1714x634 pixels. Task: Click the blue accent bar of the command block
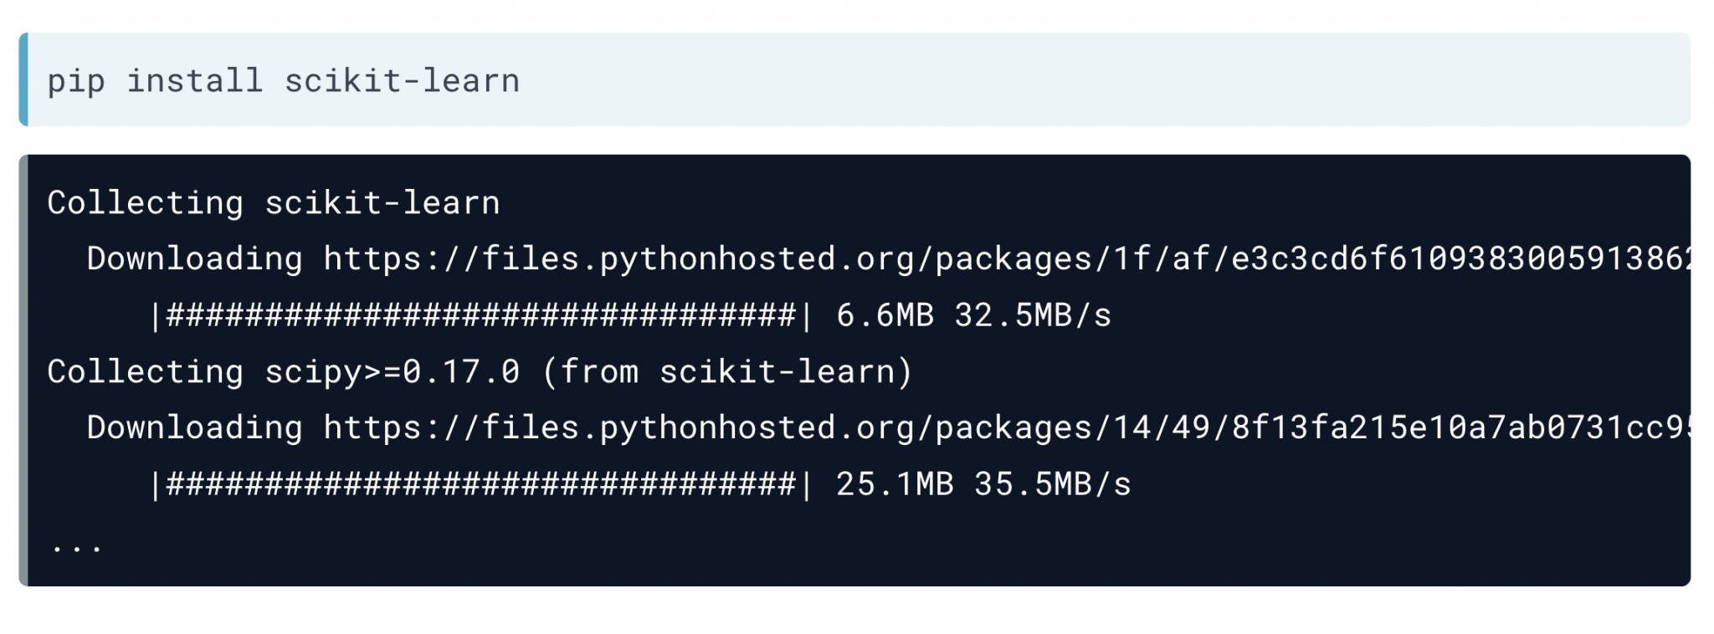coord(23,79)
